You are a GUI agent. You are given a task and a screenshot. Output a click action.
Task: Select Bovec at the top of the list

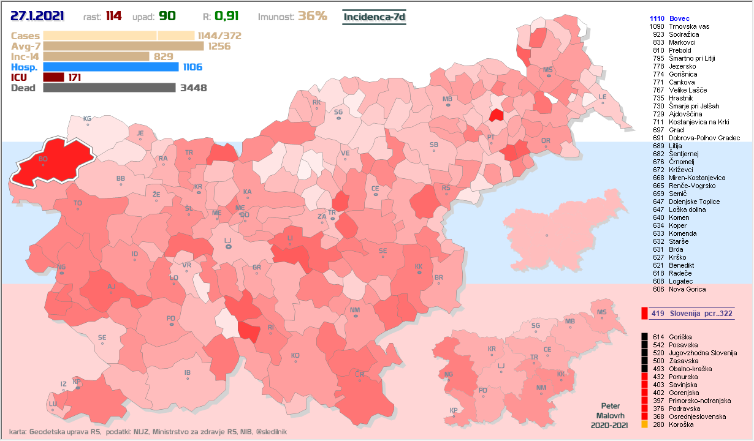(x=679, y=19)
